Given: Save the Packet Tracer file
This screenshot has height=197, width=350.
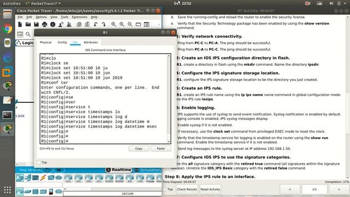Looking at the screenshot, I should coord(36,24).
